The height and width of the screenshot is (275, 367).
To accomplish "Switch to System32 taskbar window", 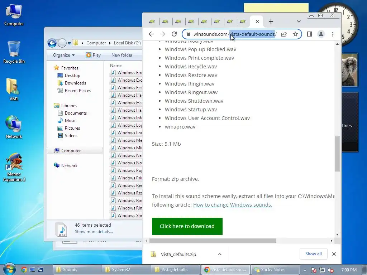I will [x=126, y=270].
